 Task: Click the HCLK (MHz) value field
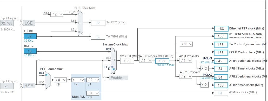(x=162, y=61)
